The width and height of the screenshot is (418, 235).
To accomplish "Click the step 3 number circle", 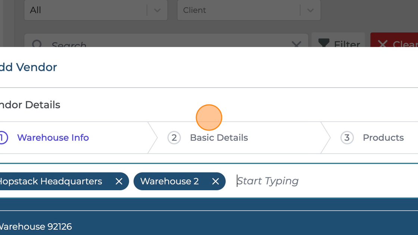I will (x=347, y=138).
